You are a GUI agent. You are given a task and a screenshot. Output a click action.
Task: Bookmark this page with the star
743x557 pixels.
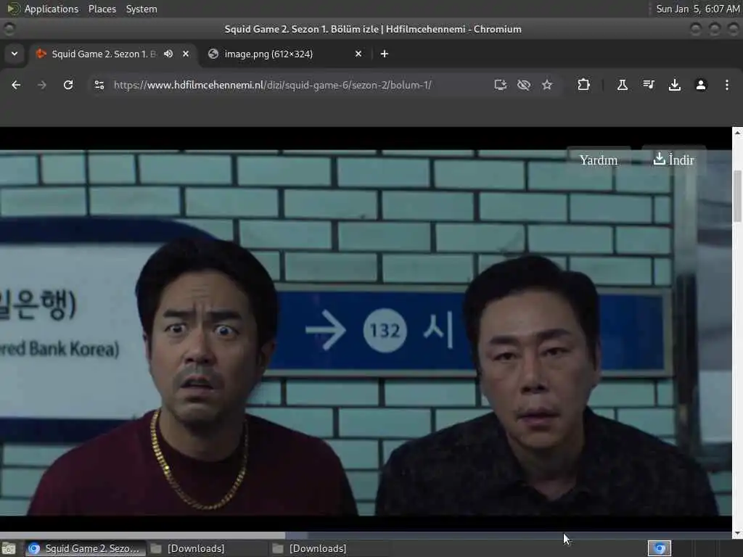click(x=547, y=85)
